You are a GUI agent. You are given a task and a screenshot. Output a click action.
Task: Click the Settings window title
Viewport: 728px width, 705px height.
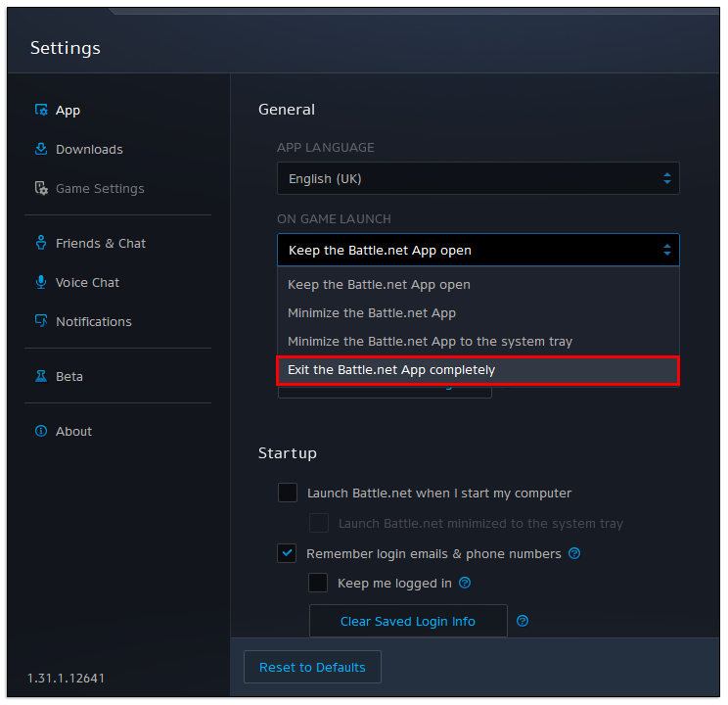tap(65, 48)
